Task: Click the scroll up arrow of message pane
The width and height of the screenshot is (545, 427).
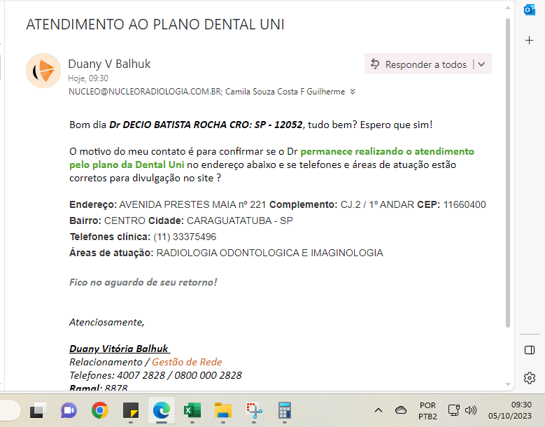Action: pyautogui.click(x=508, y=8)
